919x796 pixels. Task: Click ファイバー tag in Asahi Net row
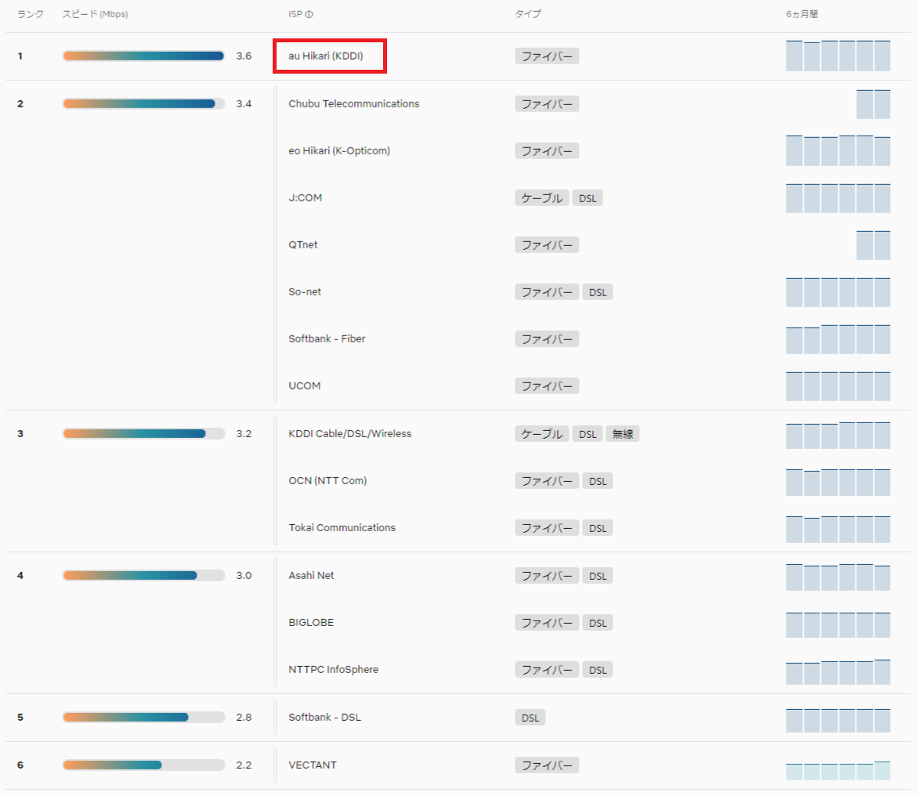tap(547, 576)
